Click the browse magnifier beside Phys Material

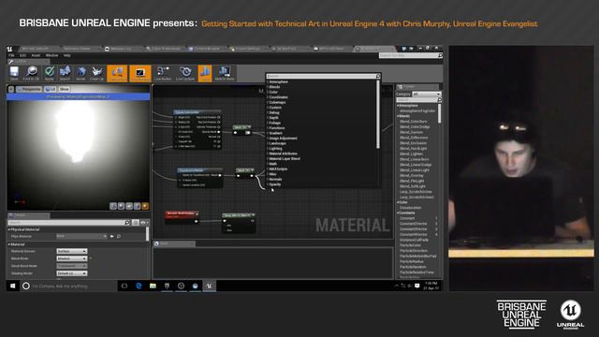tap(119, 237)
